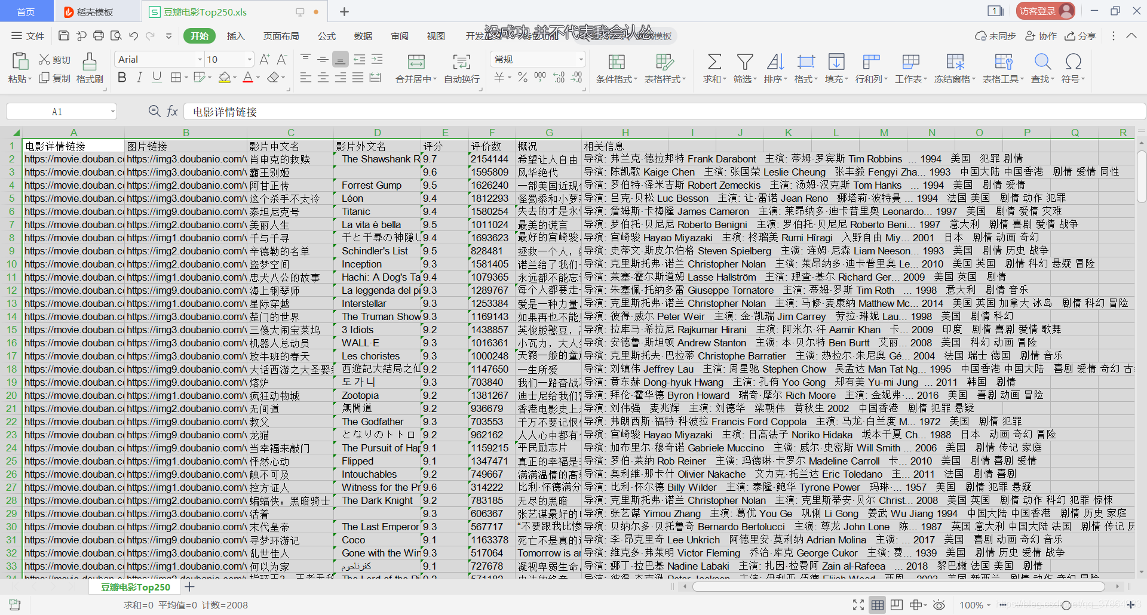Click the 协作 collaborate button
Screen dimensions: 1147x615
pyautogui.click(x=1041, y=36)
